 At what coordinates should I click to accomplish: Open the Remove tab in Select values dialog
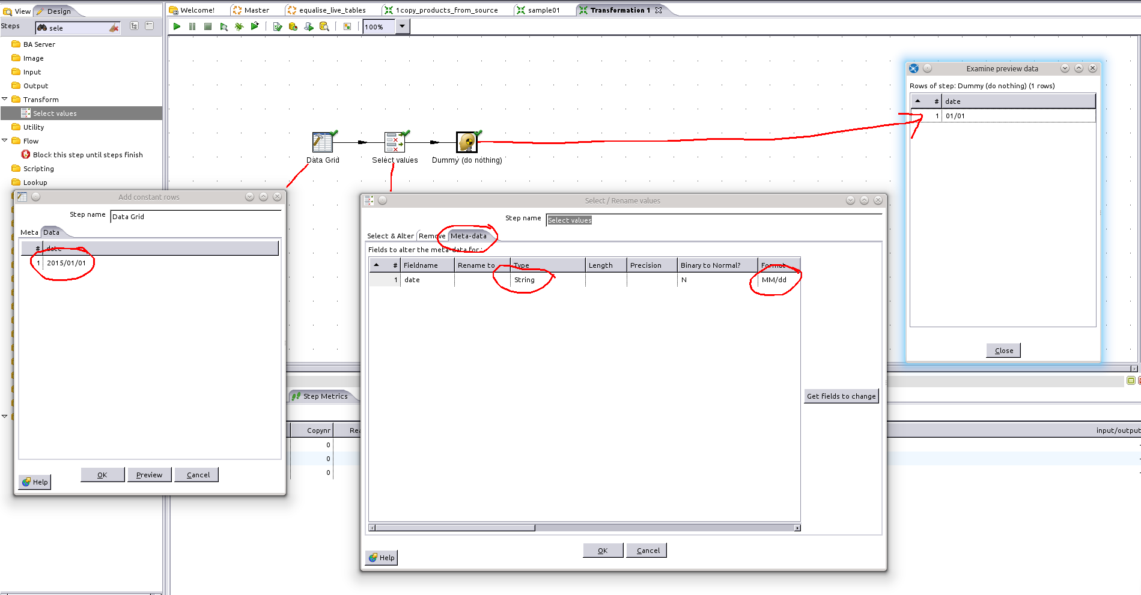pyautogui.click(x=432, y=236)
